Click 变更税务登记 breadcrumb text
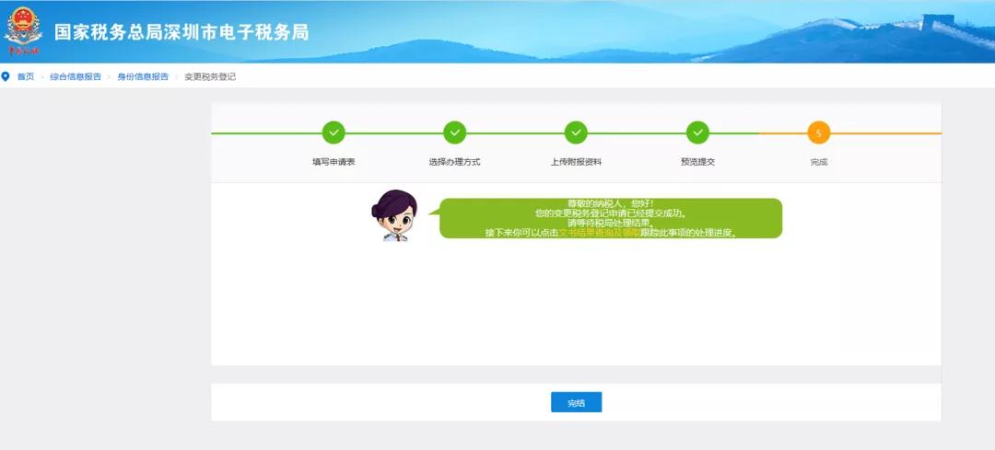The width and height of the screenshot is (995, 450). [210, 76]
